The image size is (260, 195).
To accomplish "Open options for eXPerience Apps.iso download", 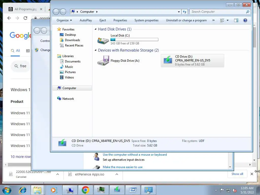I will tap(117, 174).
